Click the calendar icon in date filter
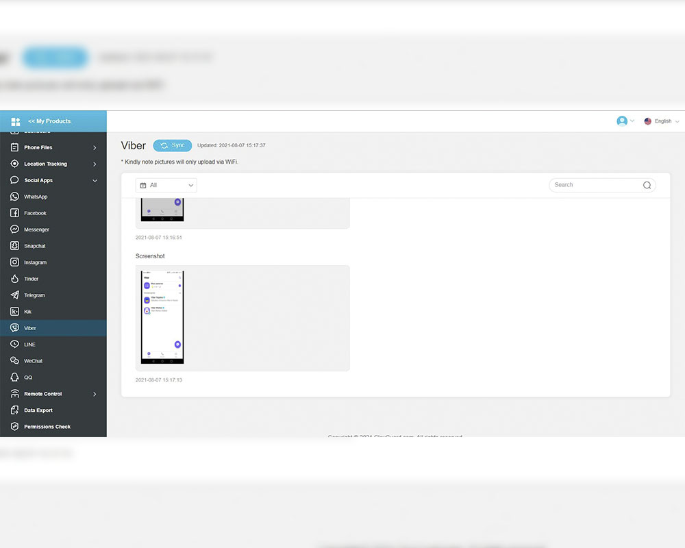This screenshot has height=548, width=685. [x=143, y=185]
